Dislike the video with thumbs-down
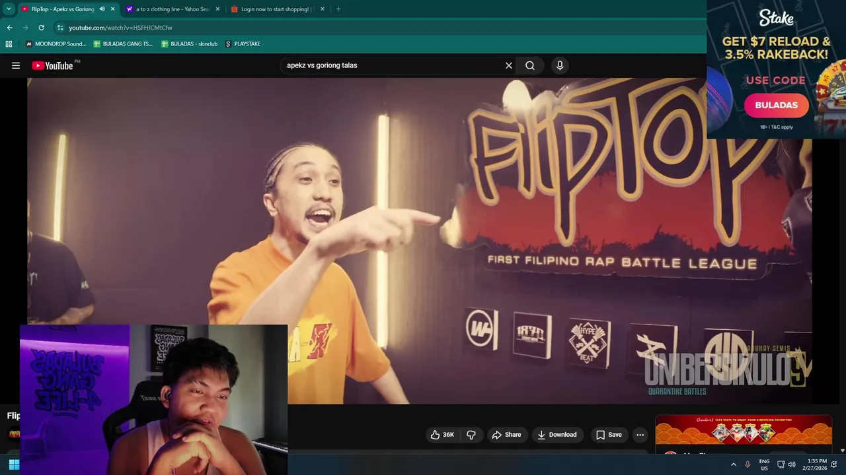The width and height of the screenshot is (846, 475). (x=471, y=435)
